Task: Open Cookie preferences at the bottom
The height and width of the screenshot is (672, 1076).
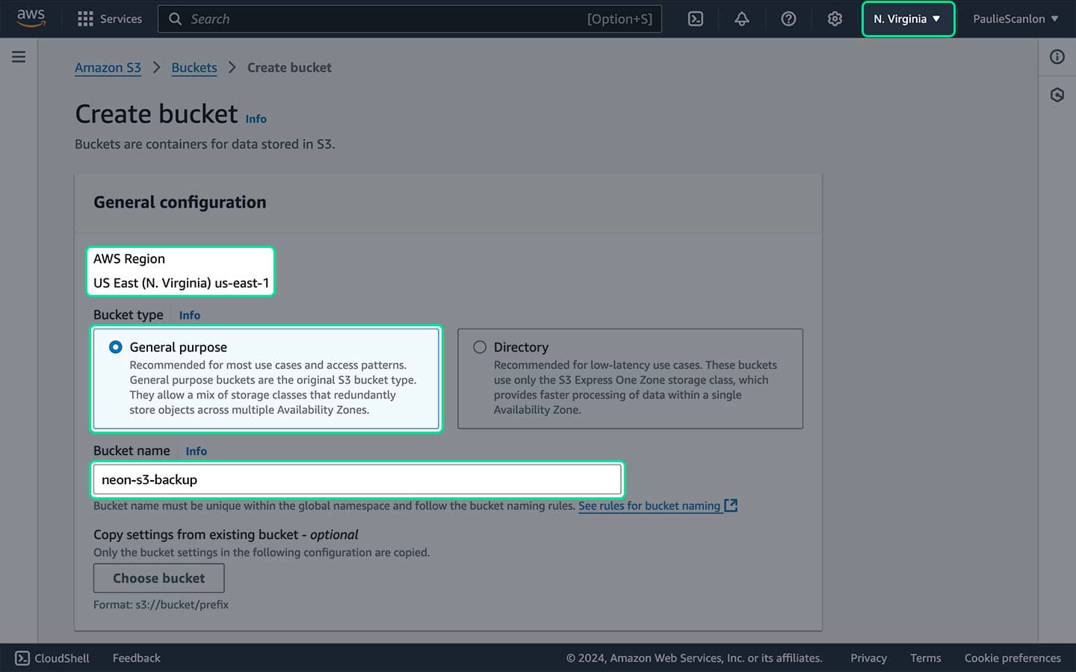Action: [x=1012, y=658]
